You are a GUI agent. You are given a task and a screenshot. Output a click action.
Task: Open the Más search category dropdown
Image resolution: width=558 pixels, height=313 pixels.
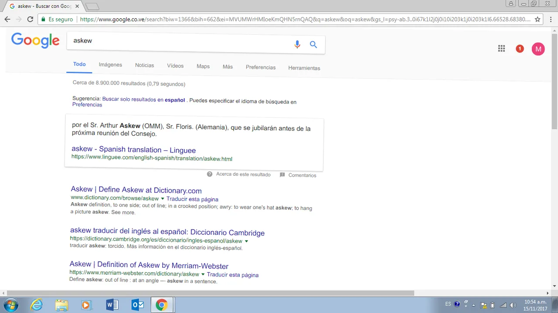click(228, 67)
